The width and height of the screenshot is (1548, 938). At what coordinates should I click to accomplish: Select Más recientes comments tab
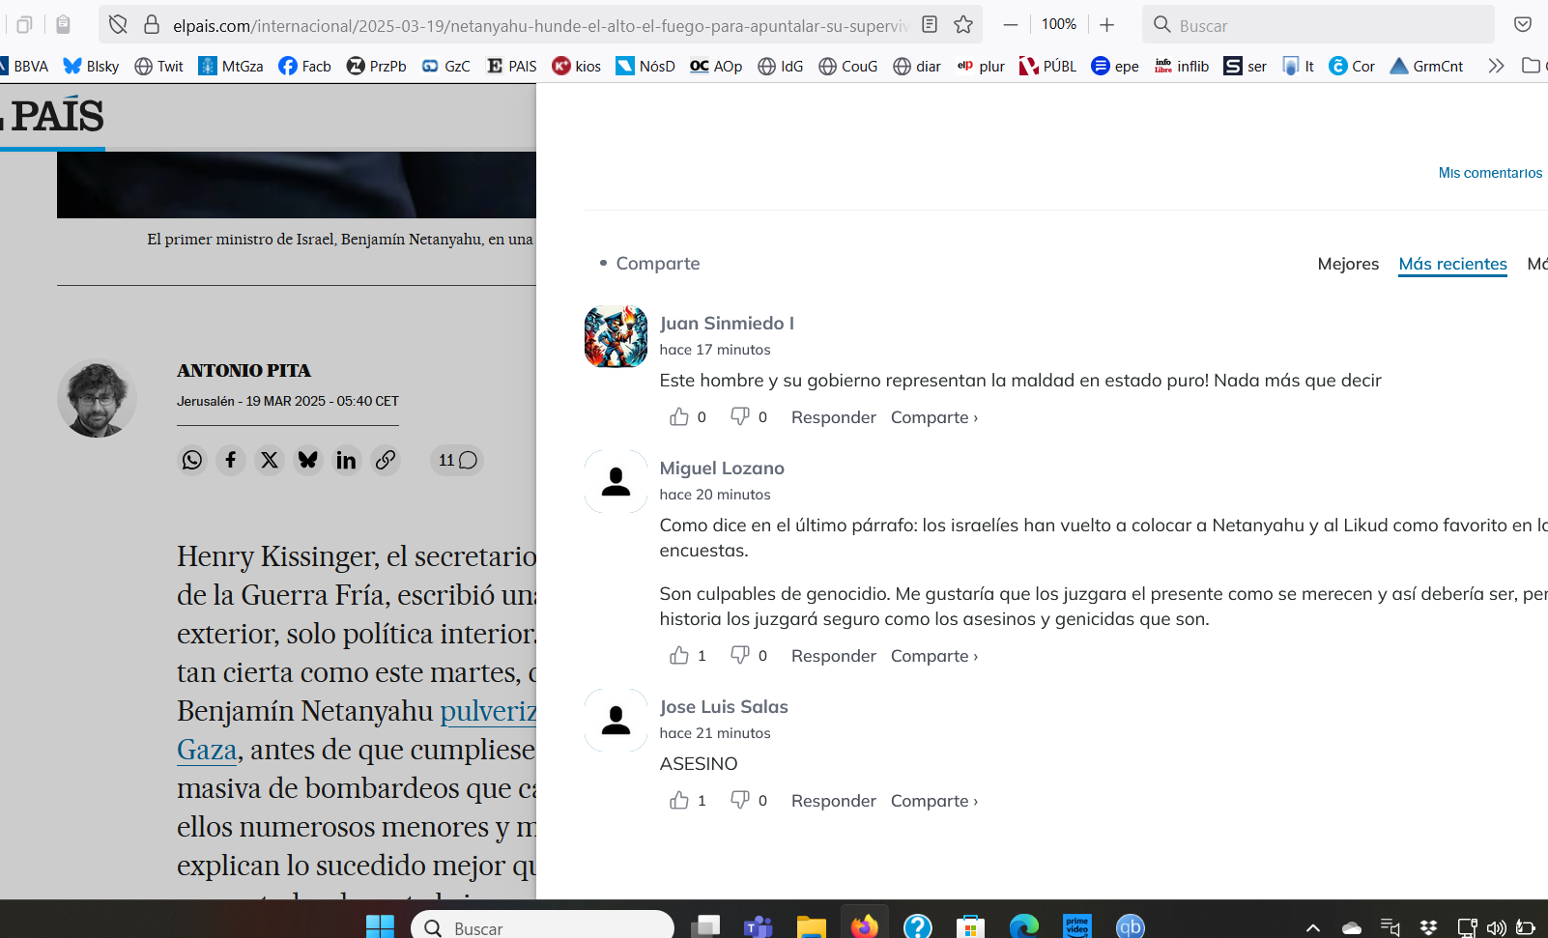[1452, 264]
